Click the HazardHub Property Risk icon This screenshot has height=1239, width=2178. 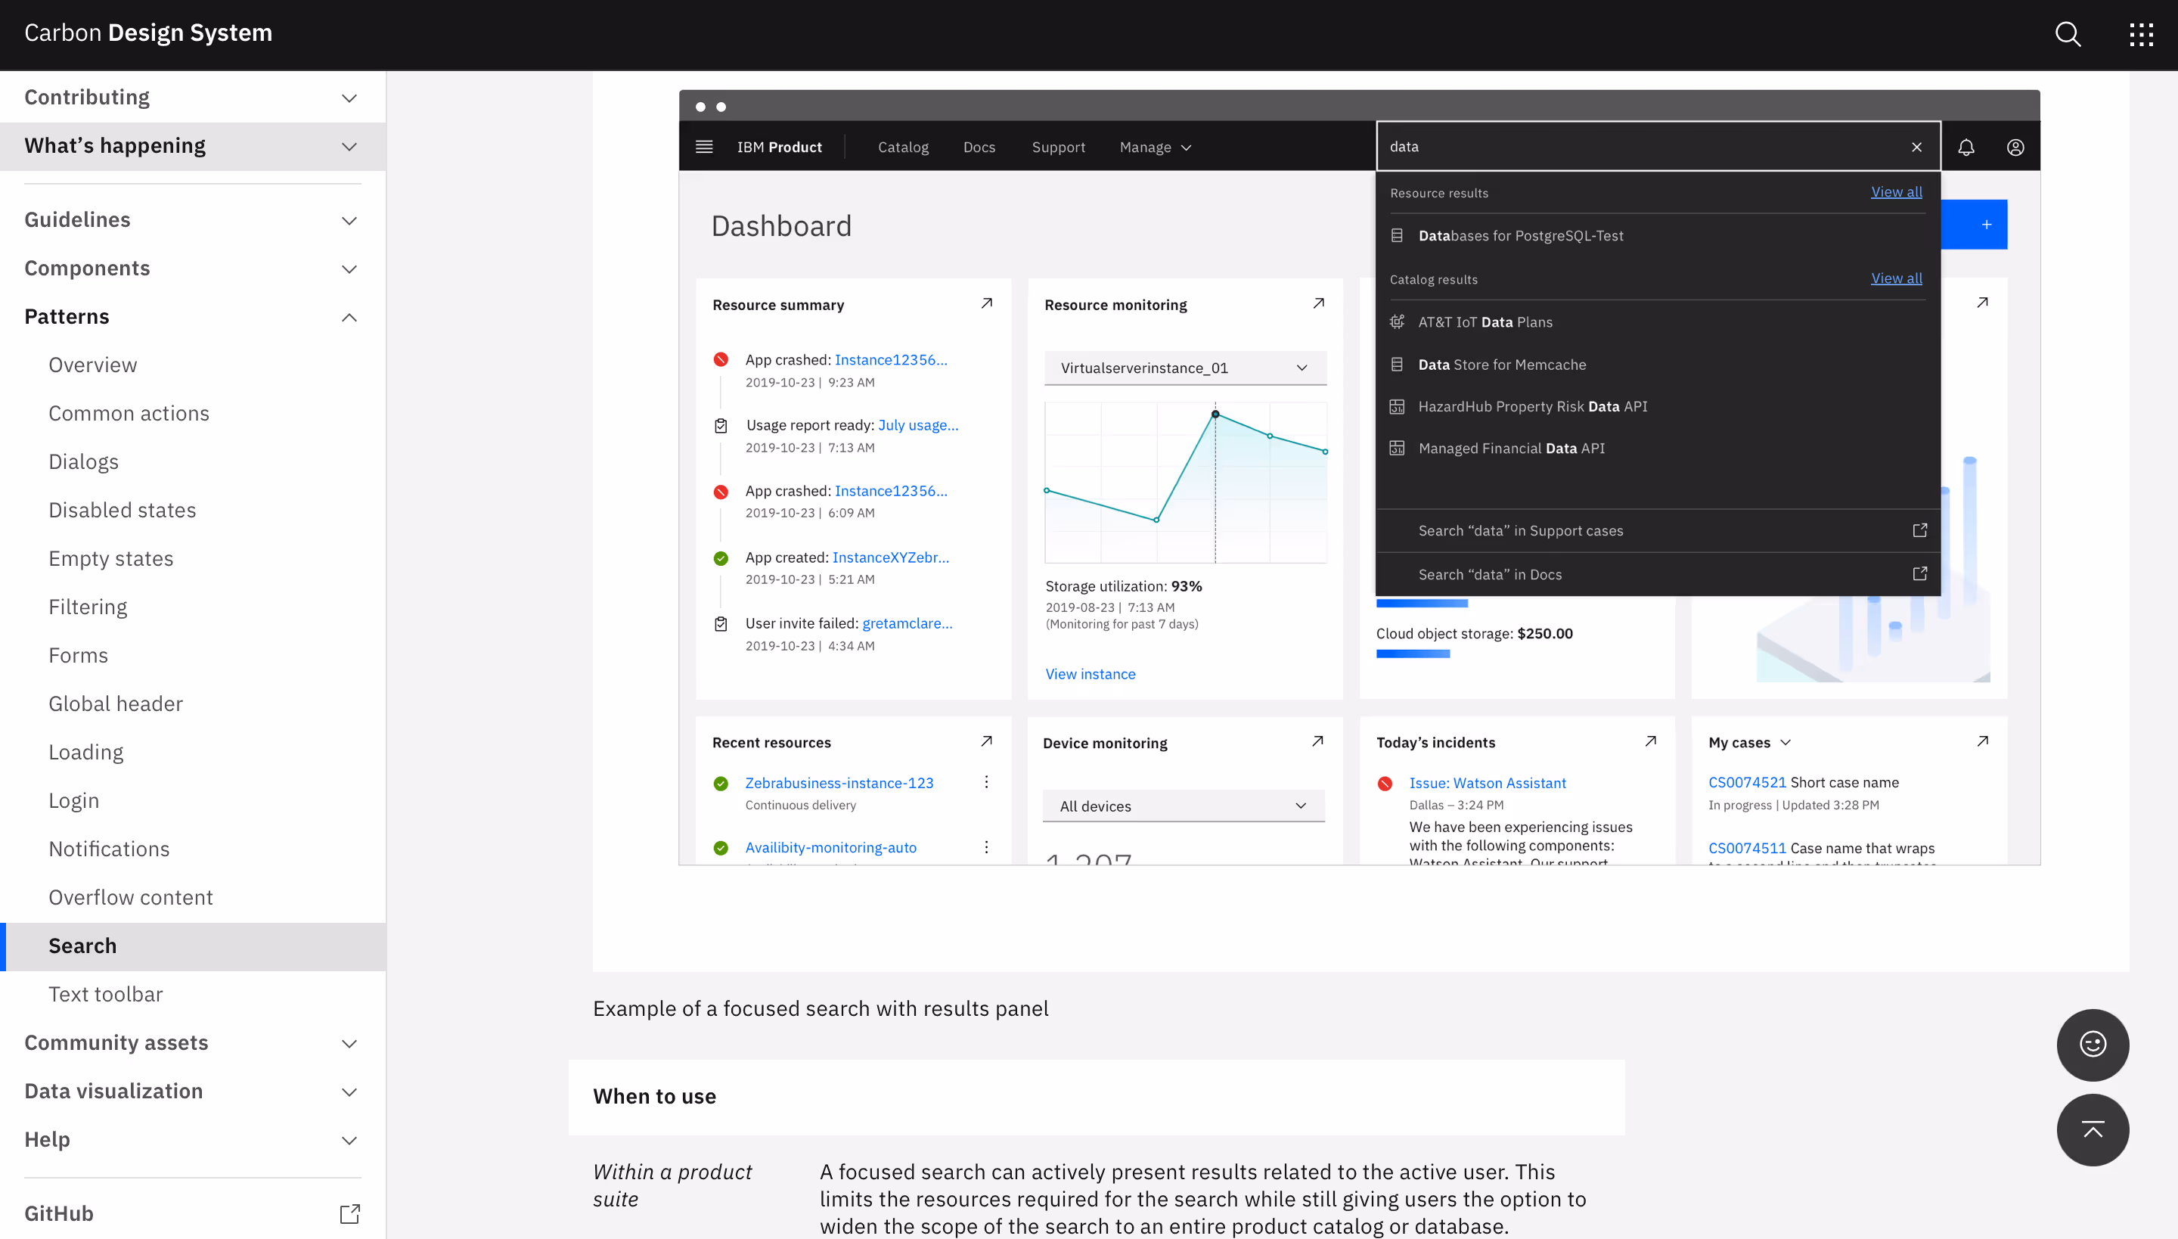[1397, 406]
